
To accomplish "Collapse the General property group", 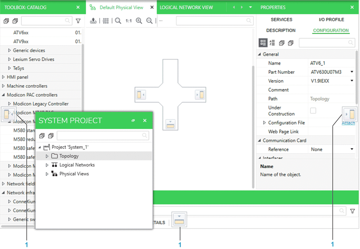I will (x=260, y=54).
